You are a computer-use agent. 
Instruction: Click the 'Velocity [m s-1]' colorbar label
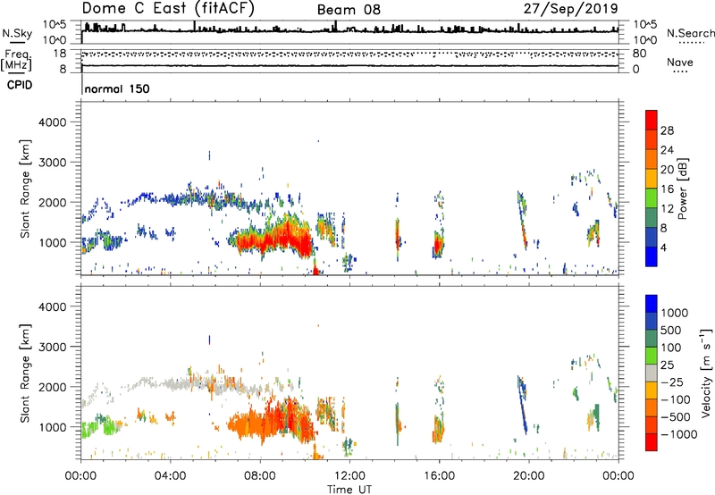706,373
